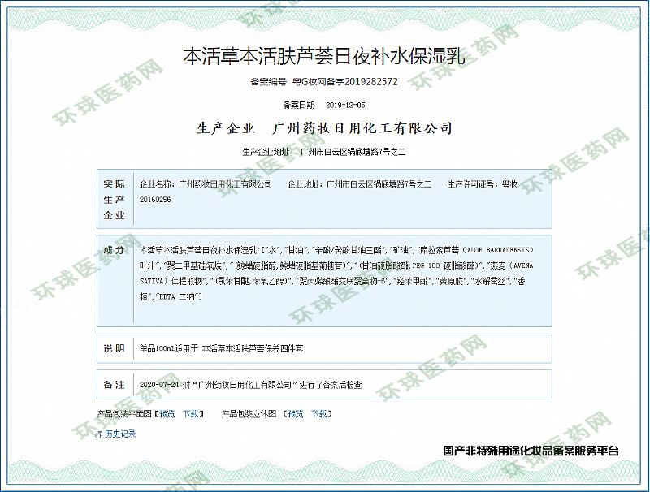Click 下载 for 产品包装立体图
The width and height of the screenshot is (650, 492).
pos(318,414)
